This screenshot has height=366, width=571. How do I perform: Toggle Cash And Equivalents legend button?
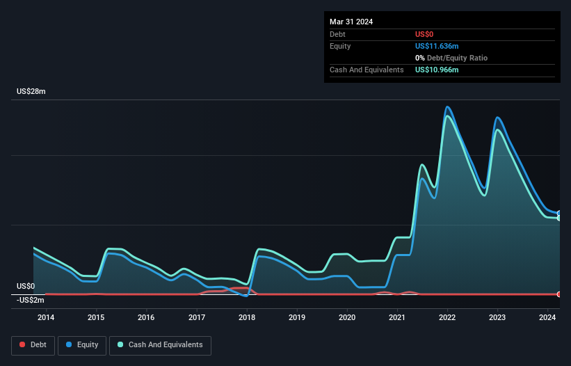click(x=160, y=345)
